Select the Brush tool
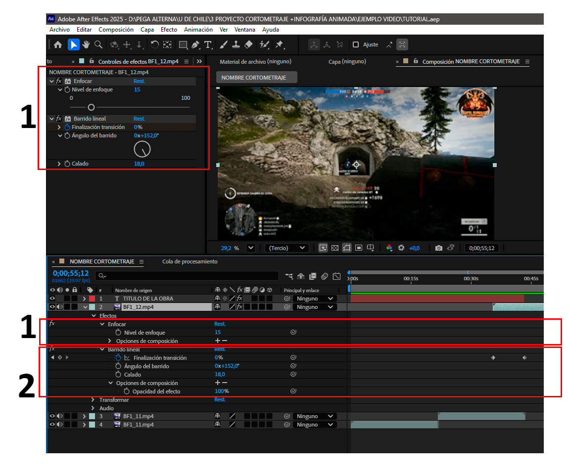 pos(224,44)
